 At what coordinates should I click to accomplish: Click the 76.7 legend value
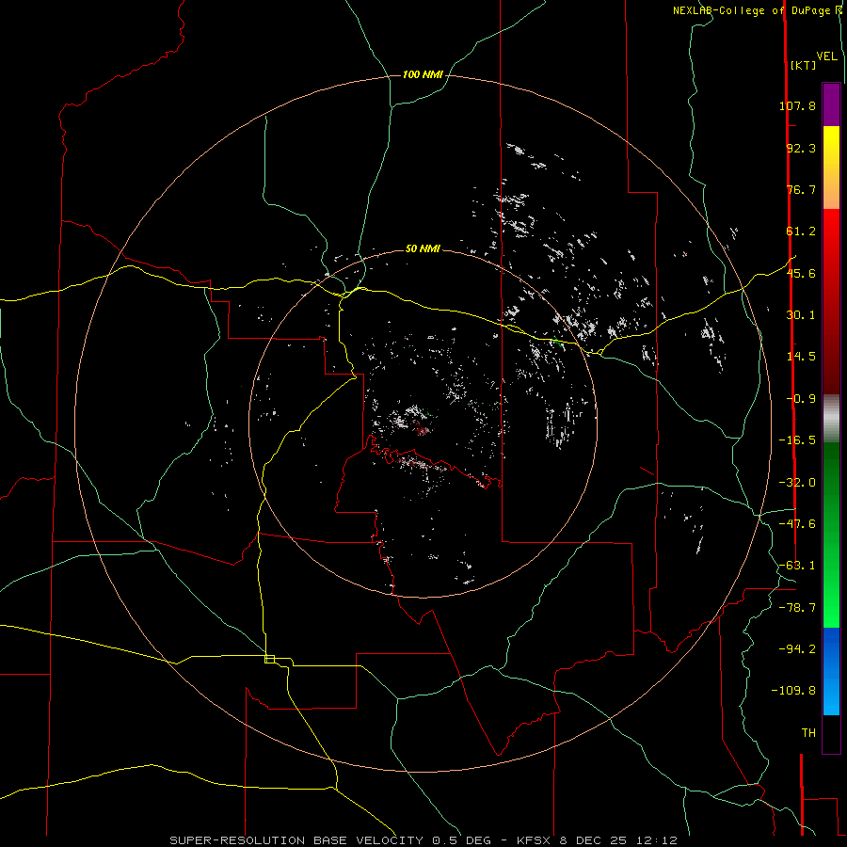point(801,189)
